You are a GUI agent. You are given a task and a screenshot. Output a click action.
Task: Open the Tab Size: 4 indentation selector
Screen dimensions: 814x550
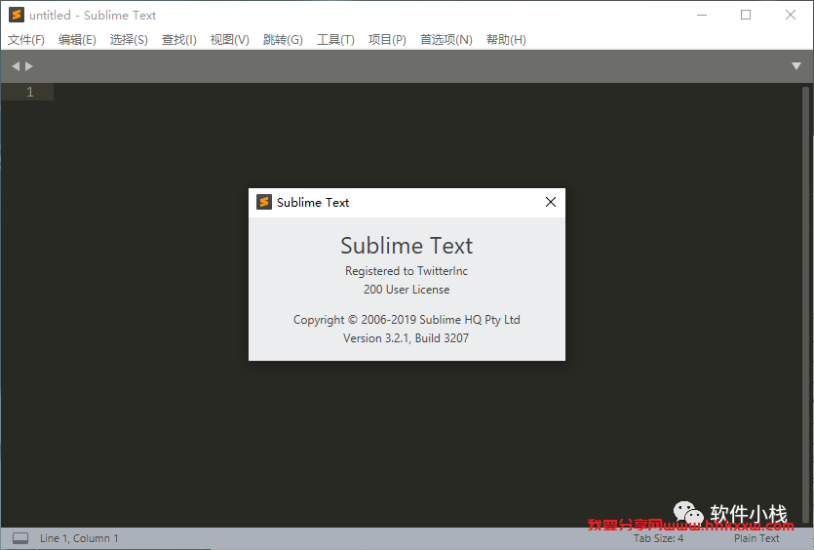click(658, 538)
